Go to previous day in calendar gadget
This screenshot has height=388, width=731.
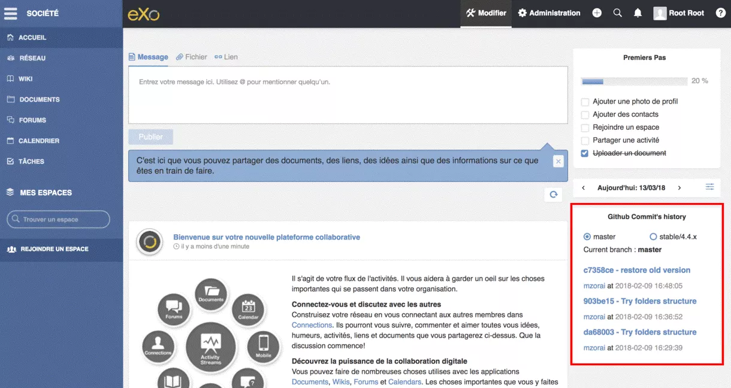pos(584,188)
